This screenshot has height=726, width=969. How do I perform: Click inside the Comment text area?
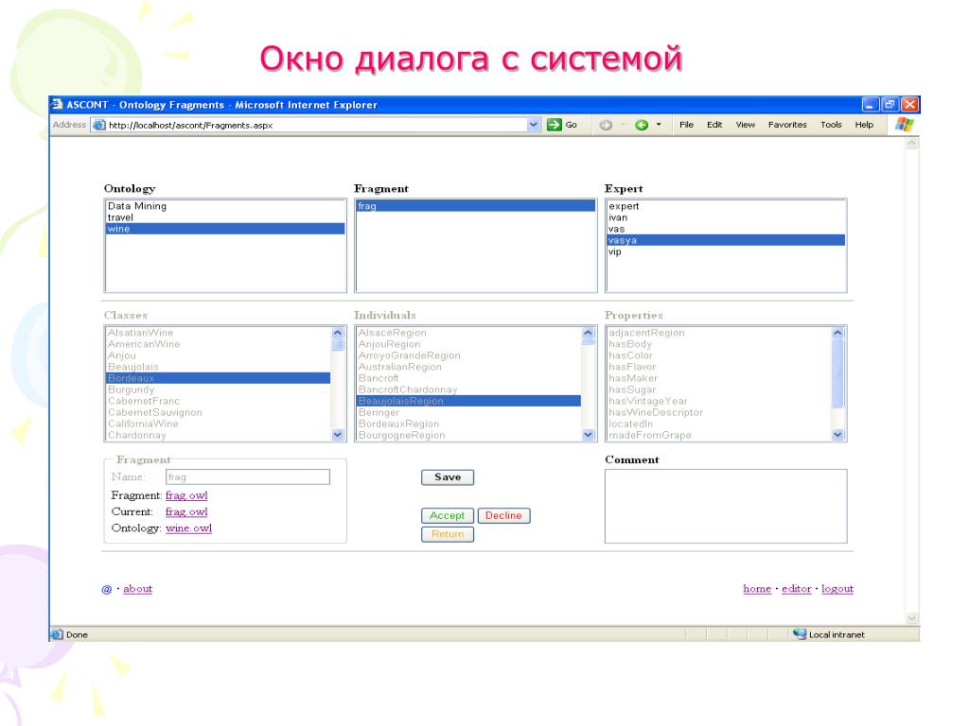coord(726,507)
